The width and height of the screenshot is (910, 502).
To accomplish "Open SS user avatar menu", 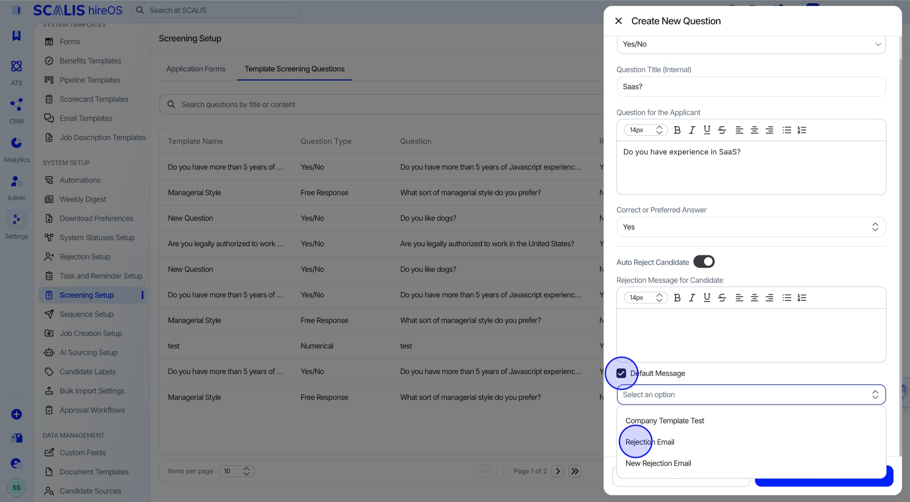I will click(16, 488).
